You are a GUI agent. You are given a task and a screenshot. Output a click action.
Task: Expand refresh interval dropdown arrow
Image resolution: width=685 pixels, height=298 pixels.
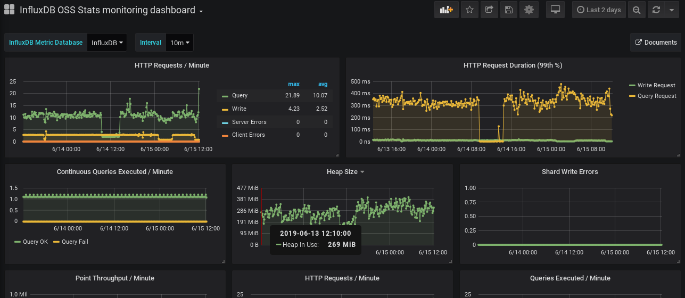670,10
